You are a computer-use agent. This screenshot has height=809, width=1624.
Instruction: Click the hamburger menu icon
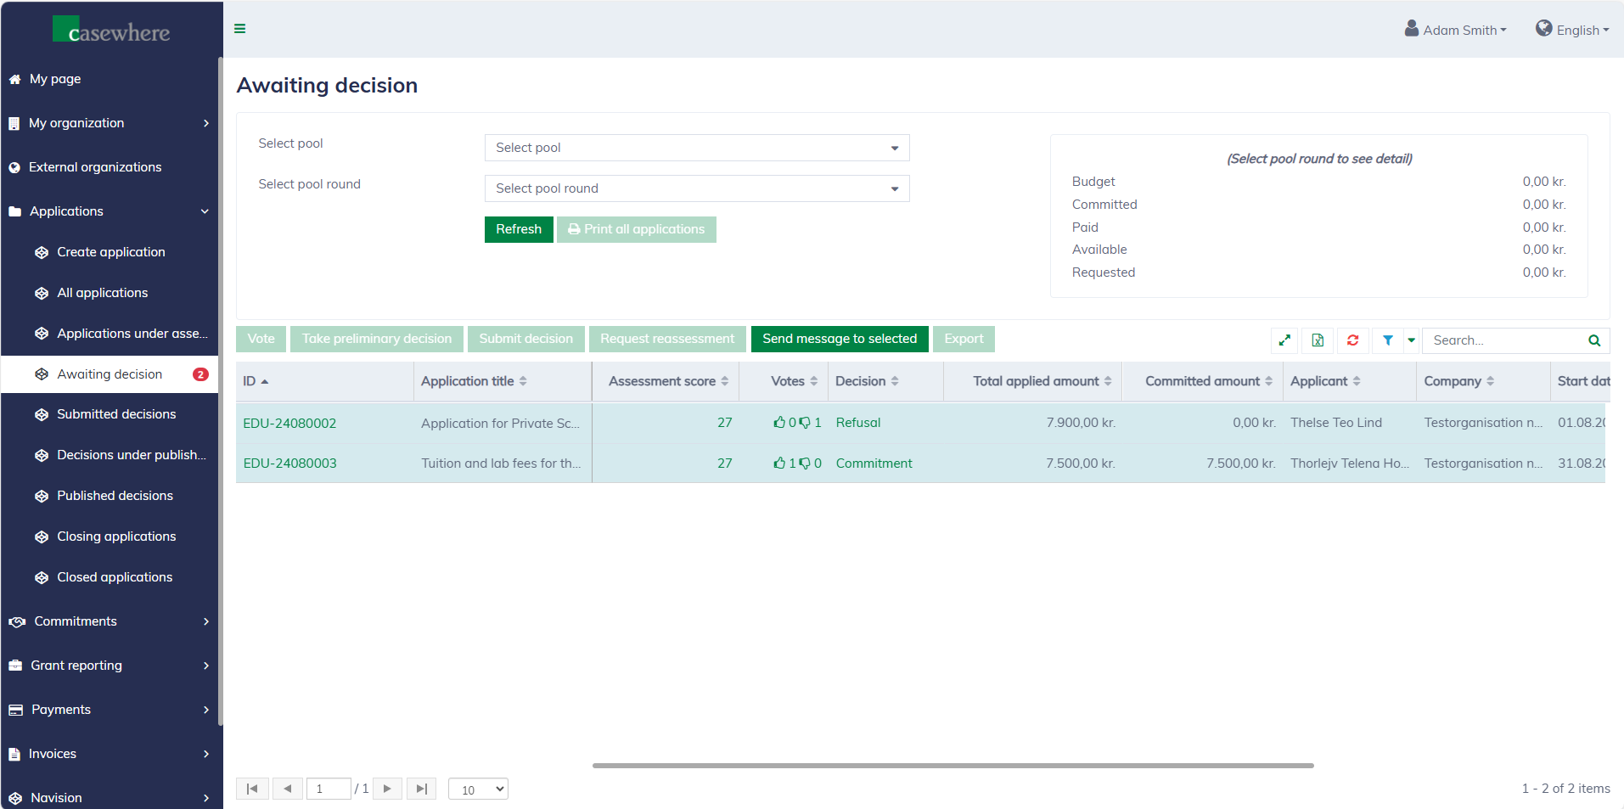tap(240, 29)
